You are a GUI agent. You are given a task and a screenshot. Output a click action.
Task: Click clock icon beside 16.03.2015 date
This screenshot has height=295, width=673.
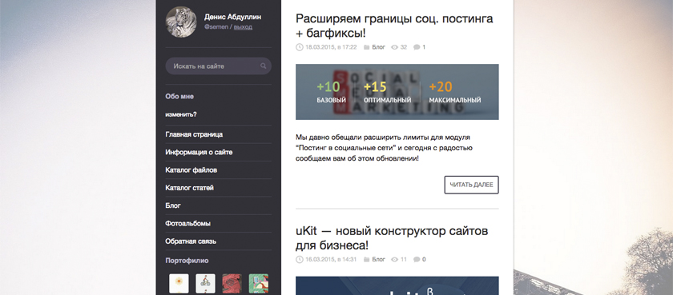(299, 260)
